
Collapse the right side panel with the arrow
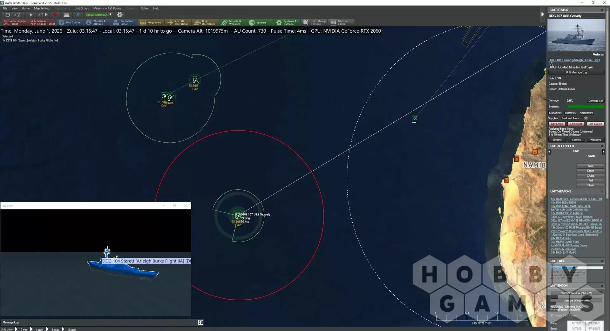(x=543, y=14)
